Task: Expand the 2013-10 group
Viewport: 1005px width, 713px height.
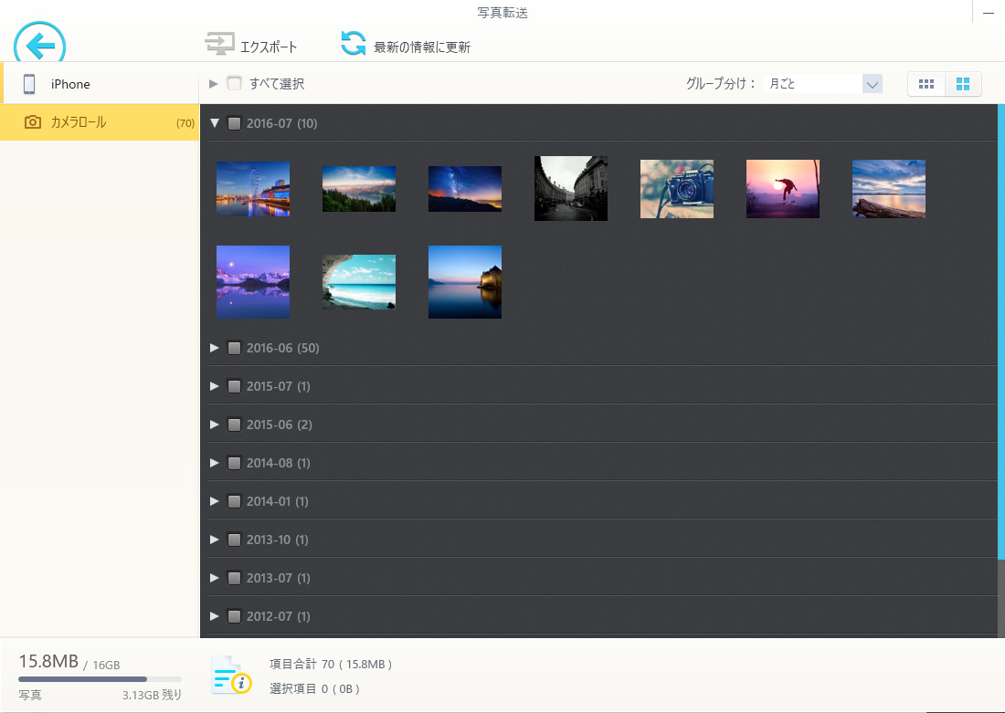Action: click(x=215, y=540)
